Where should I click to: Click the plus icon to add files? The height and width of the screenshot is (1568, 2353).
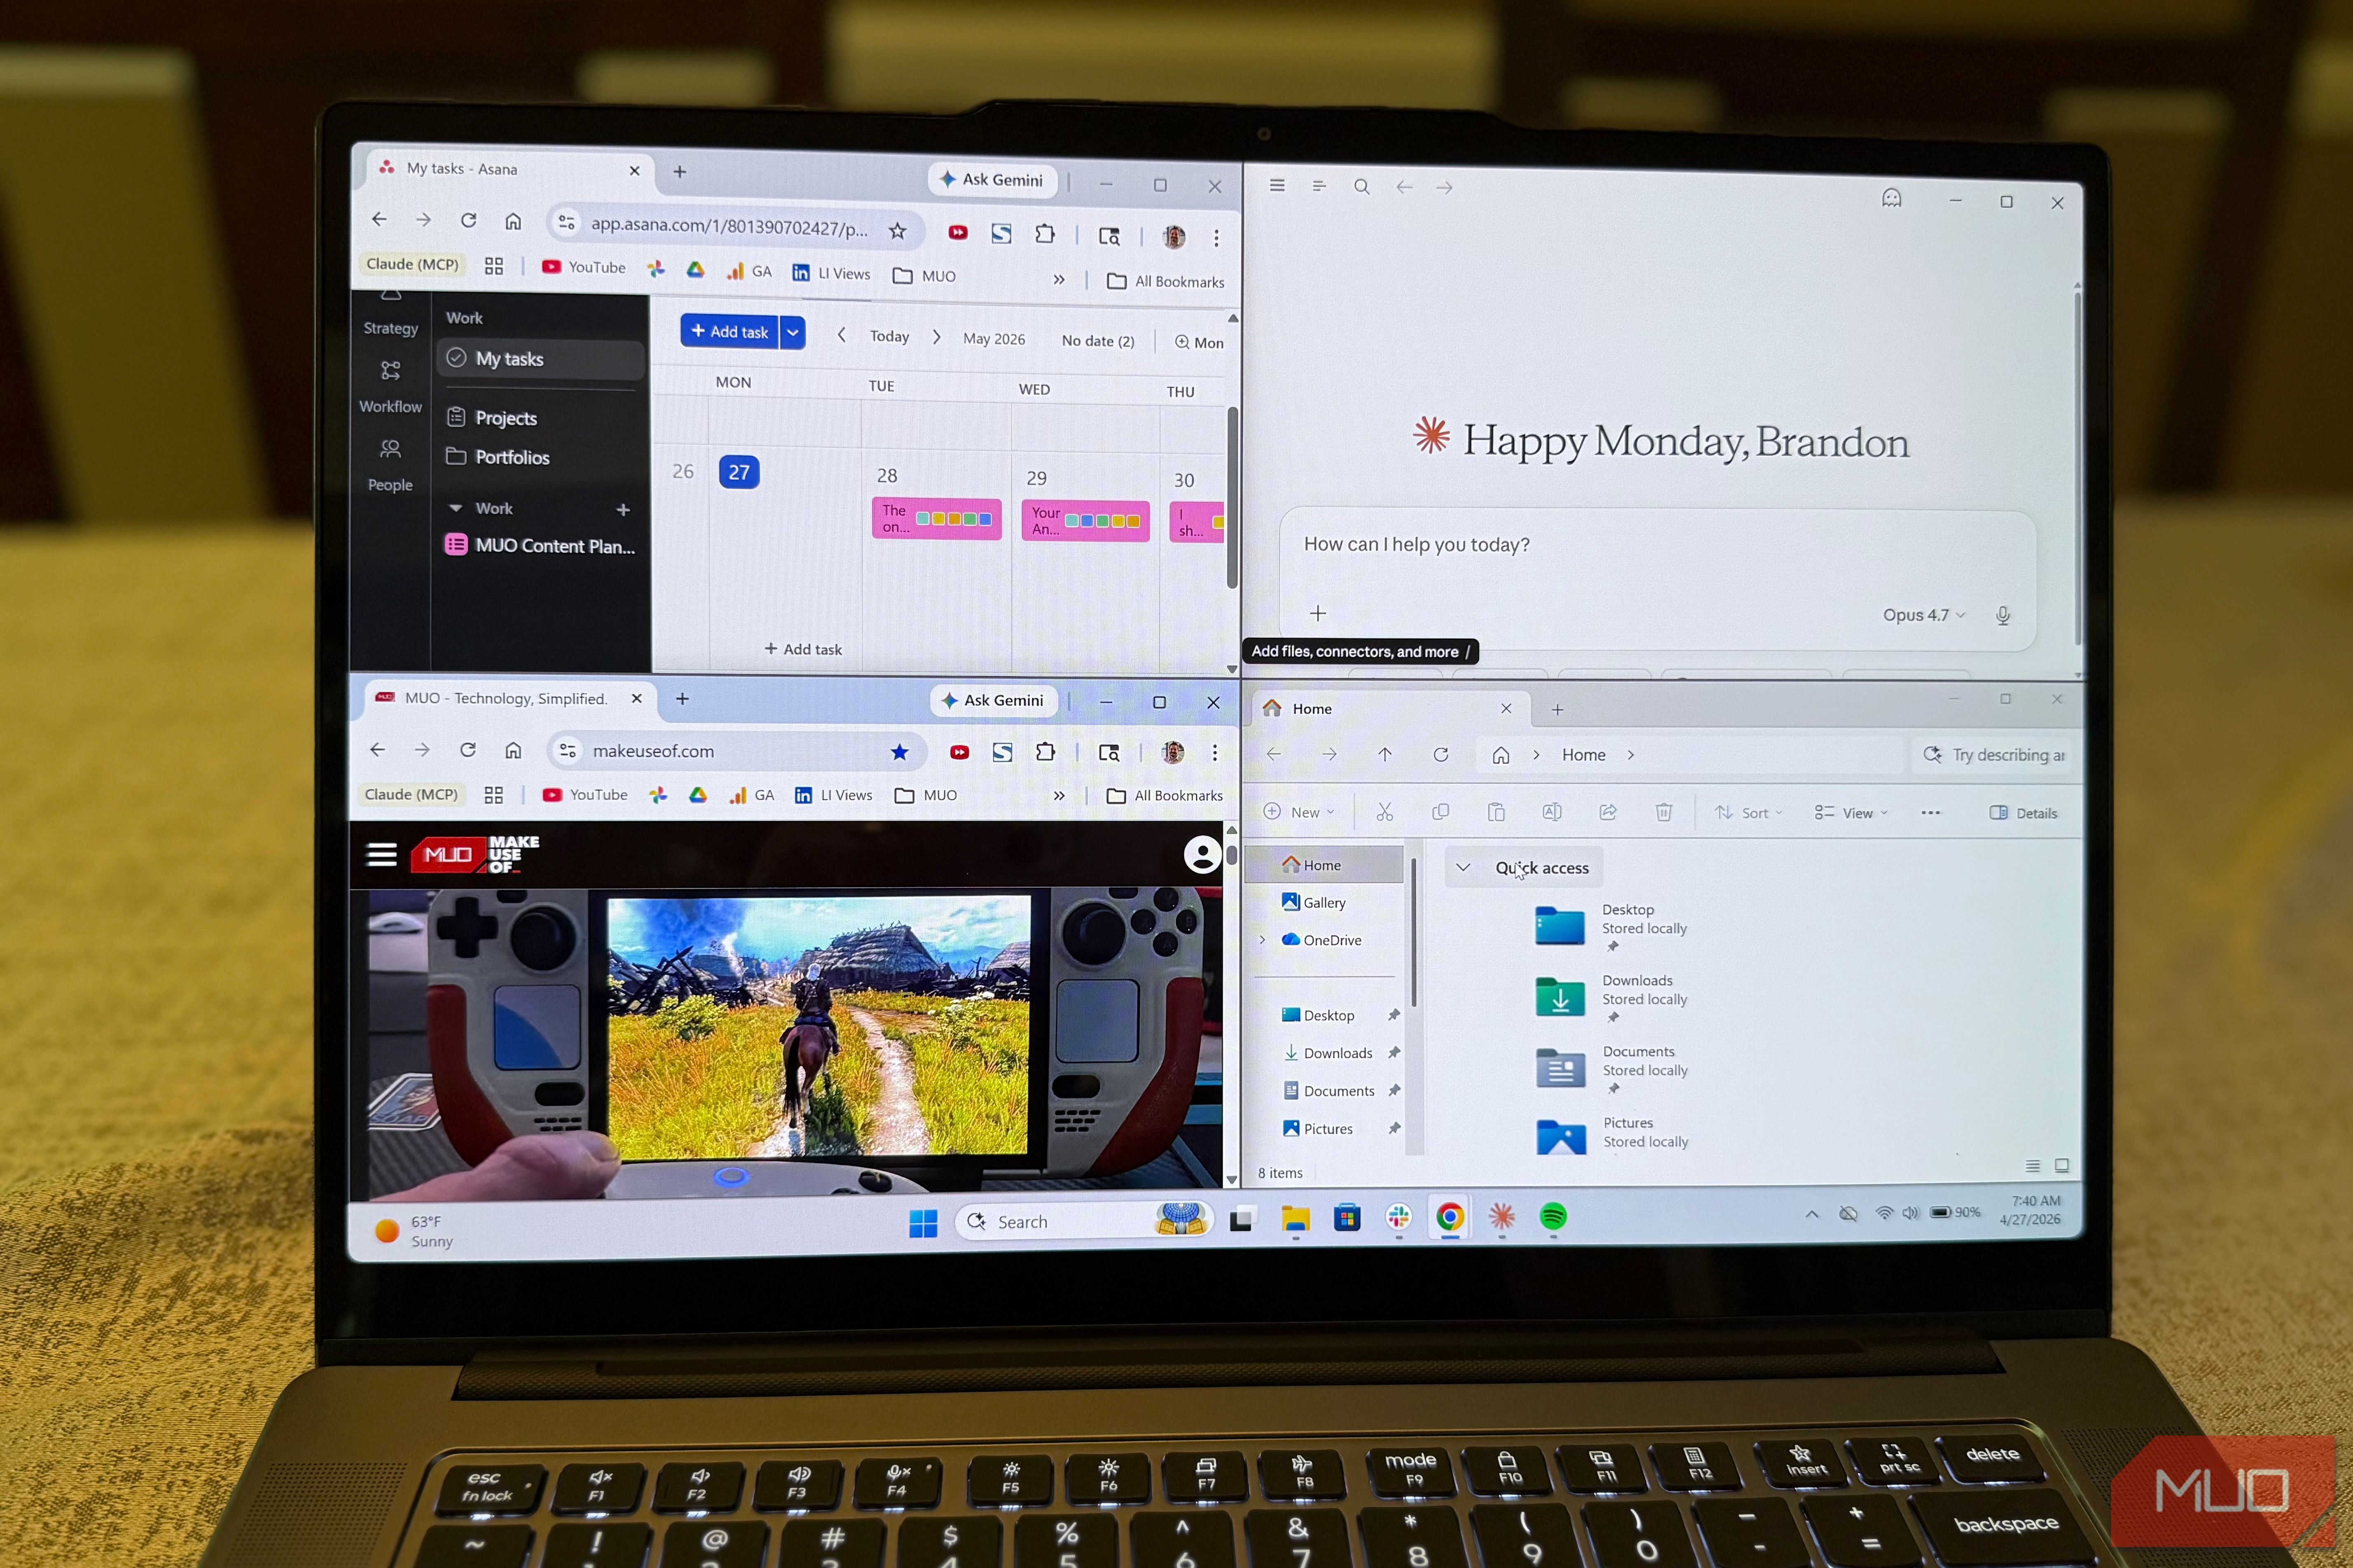[x=1317, y=613]
